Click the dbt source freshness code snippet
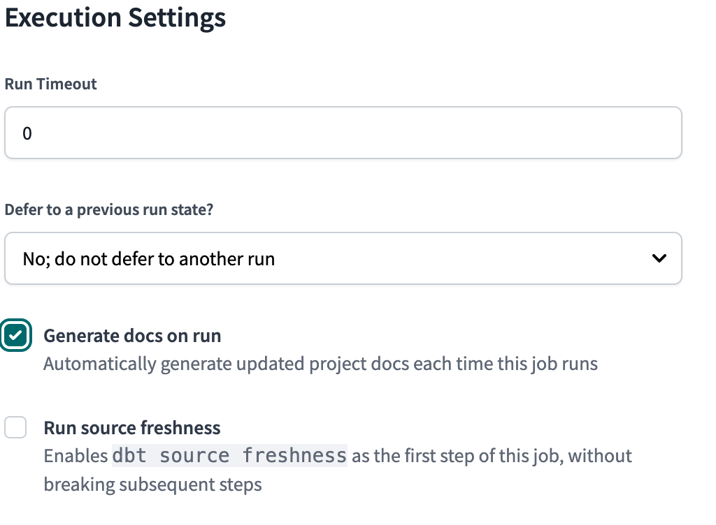Screen dimensions: 716x525 tap(229, 455)
